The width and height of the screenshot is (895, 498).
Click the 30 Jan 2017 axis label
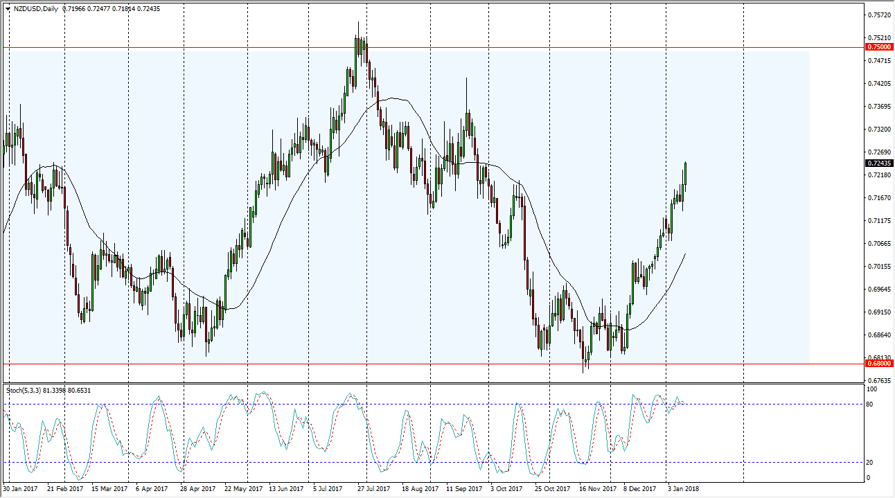[22, 488]
